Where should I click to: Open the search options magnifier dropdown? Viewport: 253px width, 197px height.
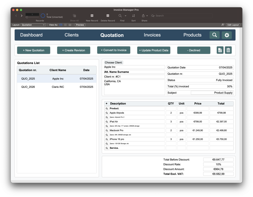click(x=153, y=16)
